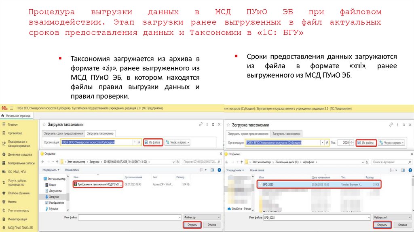
Task: Open the Денежные средства sidebar section
Action: [x=19, y=154]
